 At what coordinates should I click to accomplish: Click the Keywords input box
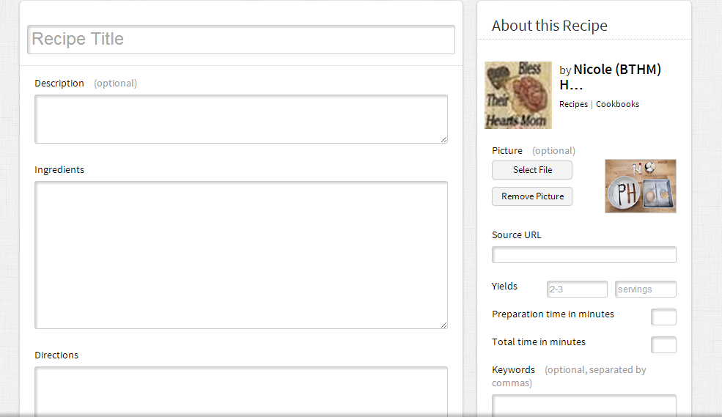[583, 405]
